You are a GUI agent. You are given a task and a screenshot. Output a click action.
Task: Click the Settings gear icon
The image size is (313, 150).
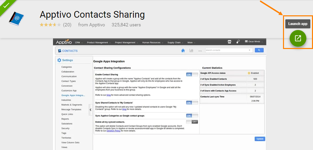pyautogui.click(x=59, y=60)
